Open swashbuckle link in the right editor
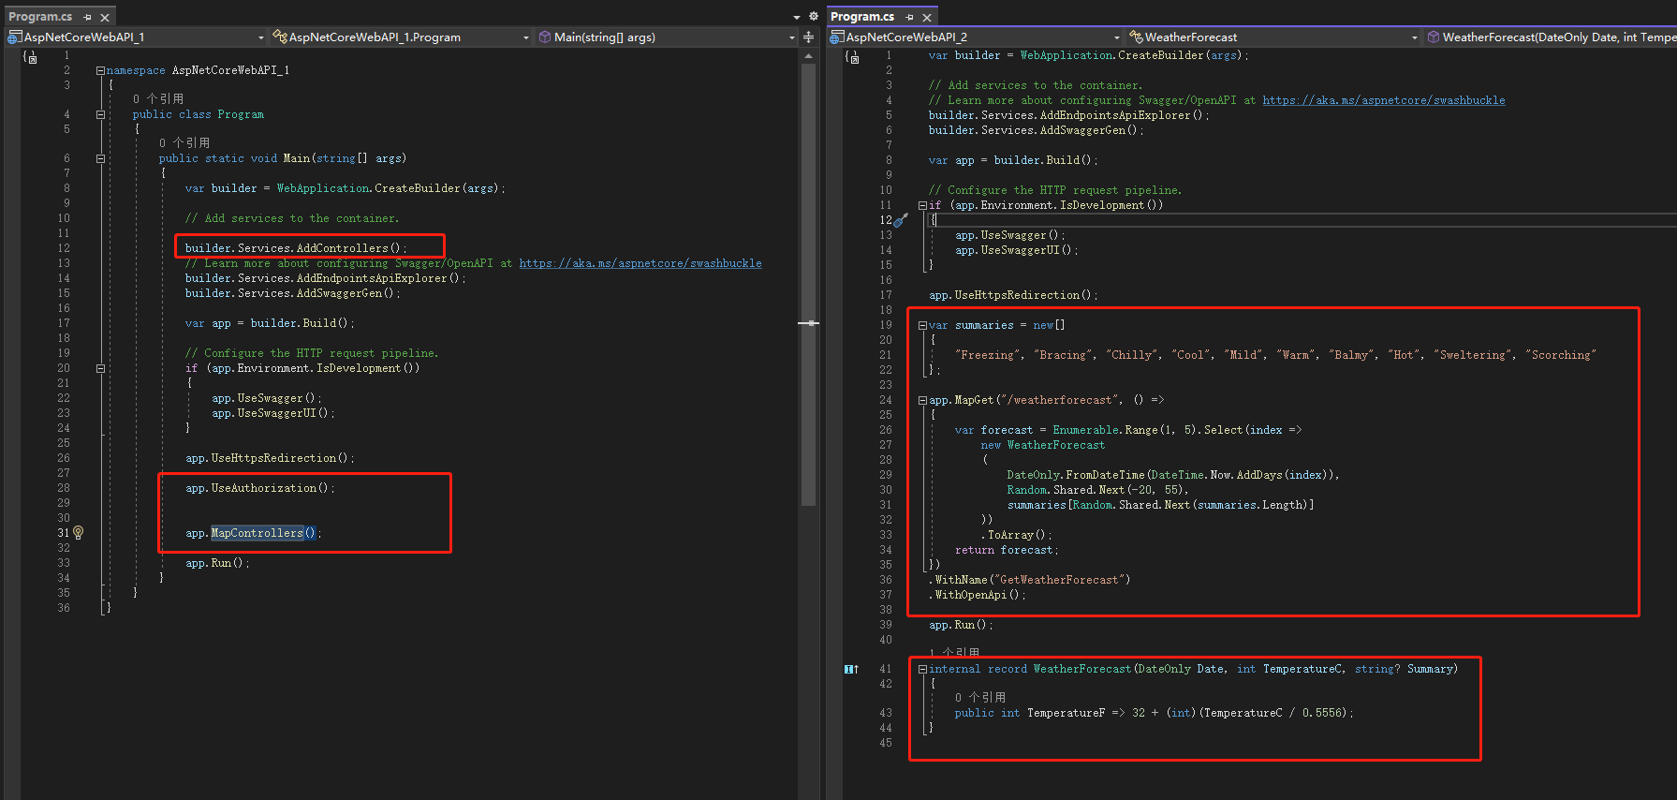This screenshot has width=1677, height=800. pos(1383,100)
